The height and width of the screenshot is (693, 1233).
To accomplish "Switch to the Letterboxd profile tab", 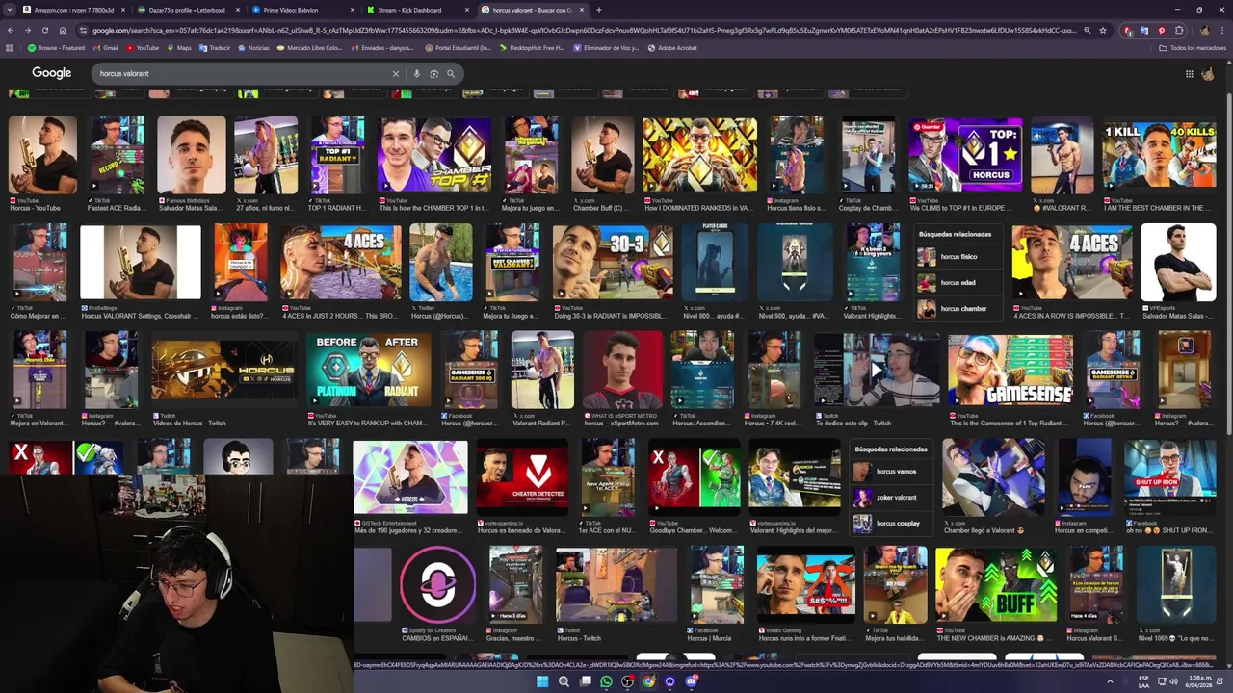I will pos(187,10).
